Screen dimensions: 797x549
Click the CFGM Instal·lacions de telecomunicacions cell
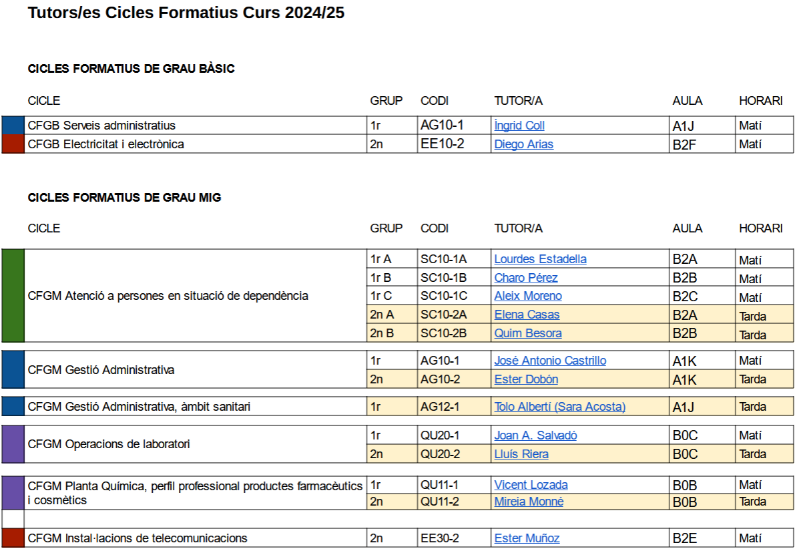point(195,538)
